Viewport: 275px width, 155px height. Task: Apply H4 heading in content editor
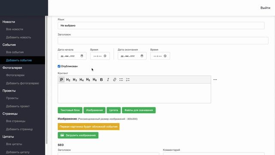82,80
